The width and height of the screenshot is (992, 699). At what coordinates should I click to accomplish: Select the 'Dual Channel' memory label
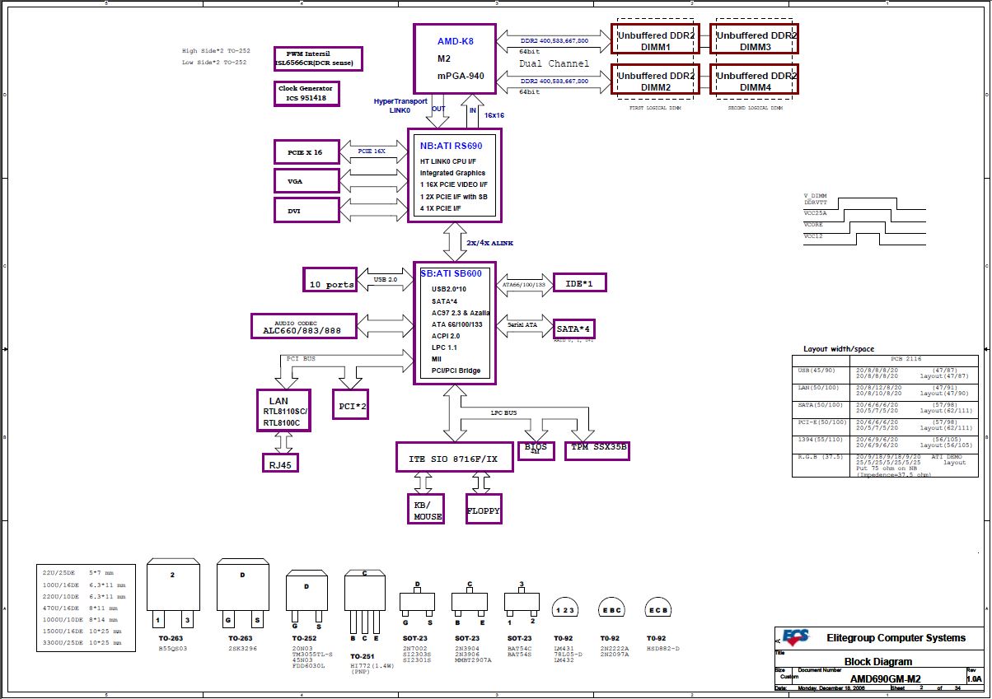[x=554, y=63]
